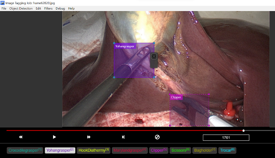Toggle the HookDiathermy tag
This screenshot has width=275, height=158.
(x=94, y=150)
